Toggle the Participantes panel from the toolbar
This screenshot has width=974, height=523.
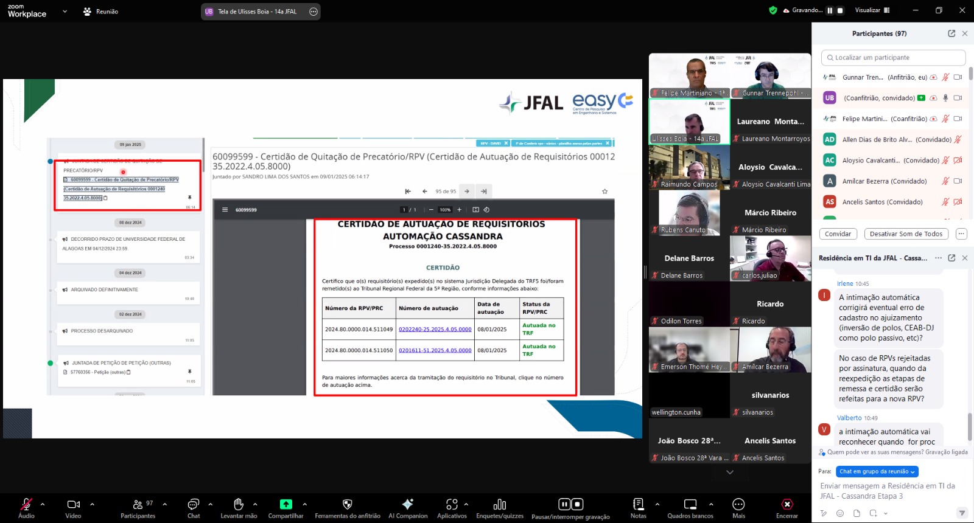click(138, 508)
